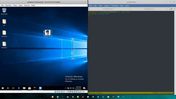Click the tmux status bar clock text
176x99 pixels.
(x=167, y=93)
